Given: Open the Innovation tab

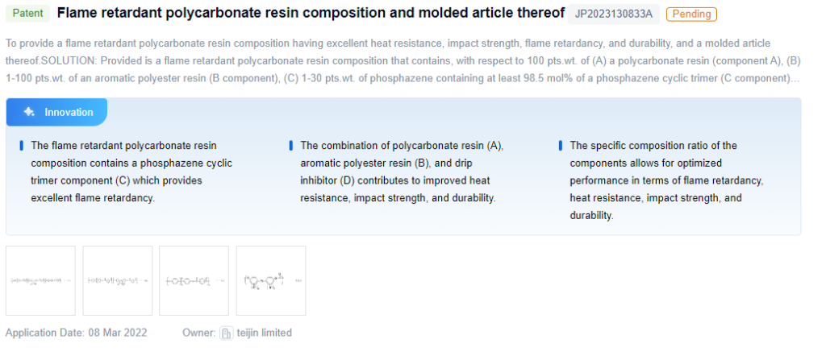Looking at the screenshot, I should coord(56,112).
